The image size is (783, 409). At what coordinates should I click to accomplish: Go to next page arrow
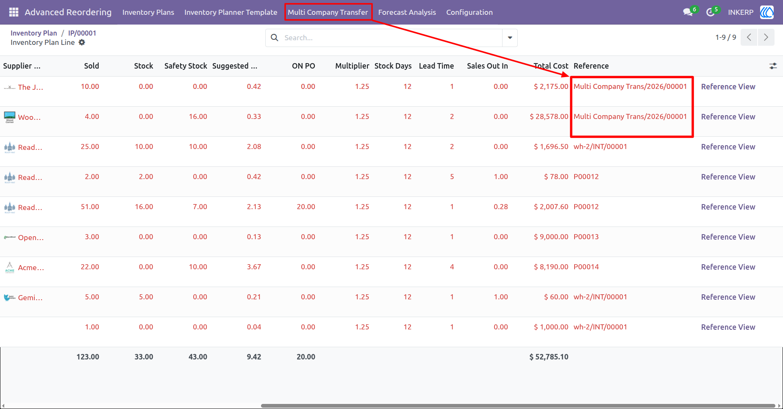tap(766, 37)
